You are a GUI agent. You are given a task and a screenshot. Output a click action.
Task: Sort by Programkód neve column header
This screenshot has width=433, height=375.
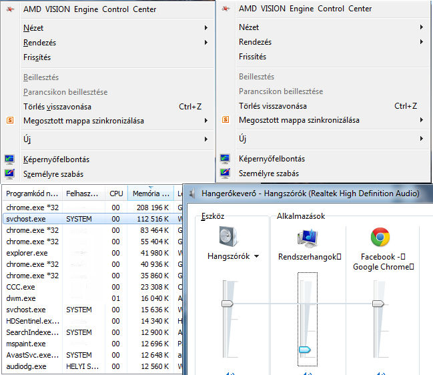[x=32, y=194]
